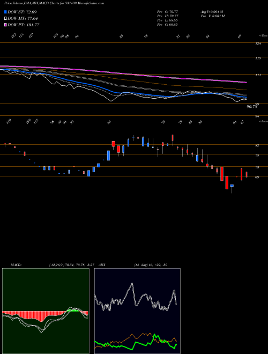
Task: Click the 'Pre O: 70.77' open value
Action: (x=168, y=12)
